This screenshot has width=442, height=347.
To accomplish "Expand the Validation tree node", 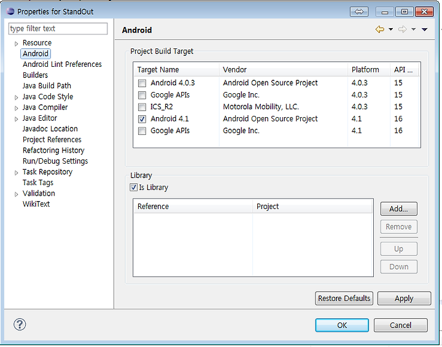I will point(17,194).
